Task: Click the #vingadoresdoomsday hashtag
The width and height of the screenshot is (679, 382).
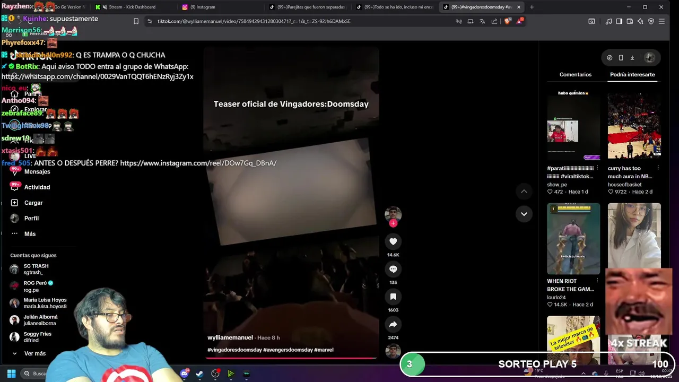Action: 234,350
